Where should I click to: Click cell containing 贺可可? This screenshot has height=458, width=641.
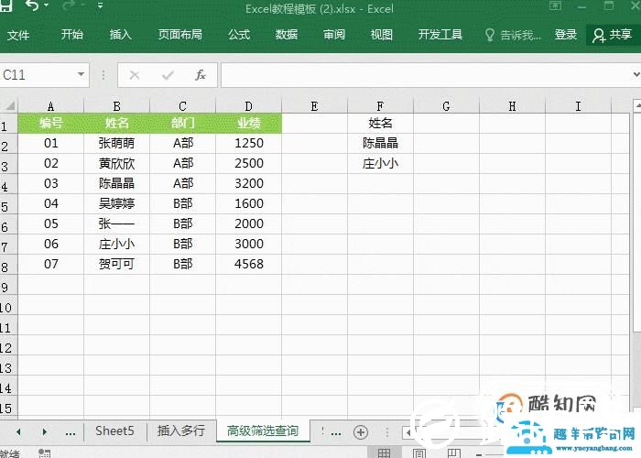(x=116, y=264)
